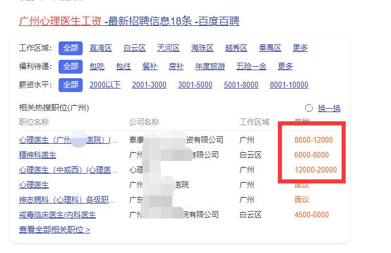Click the salary value 12000-20000

click(315, 170)
